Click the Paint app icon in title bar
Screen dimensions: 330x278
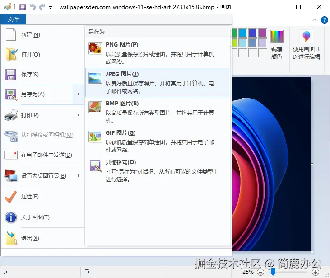pyautogui.click(x=7, y=7)
